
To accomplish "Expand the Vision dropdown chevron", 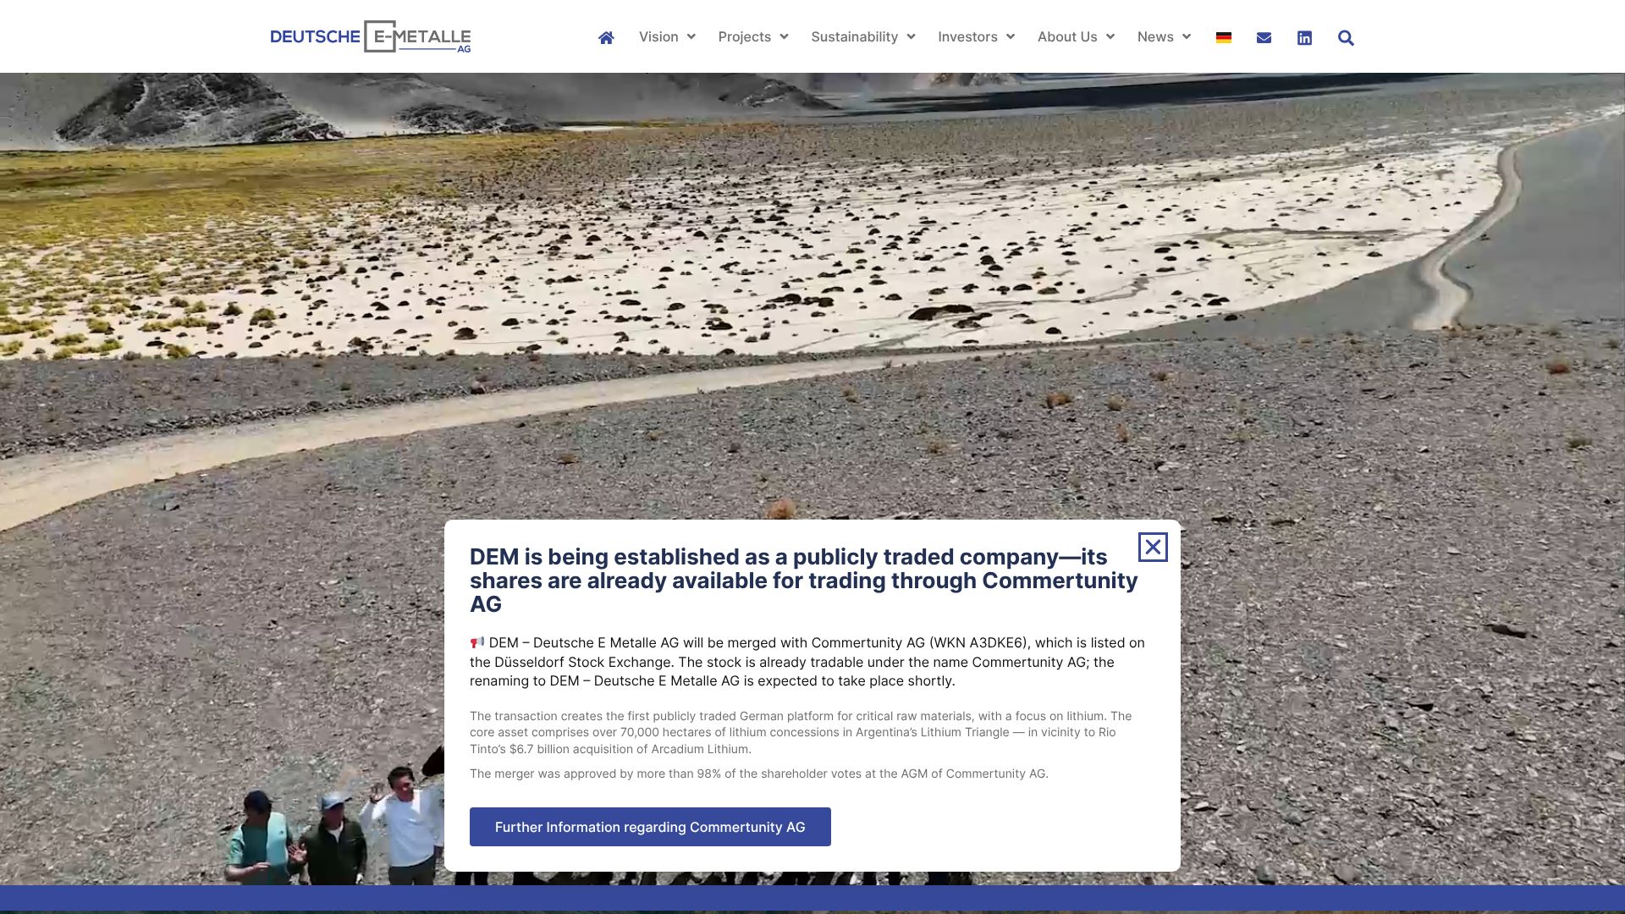I will 691,36.
